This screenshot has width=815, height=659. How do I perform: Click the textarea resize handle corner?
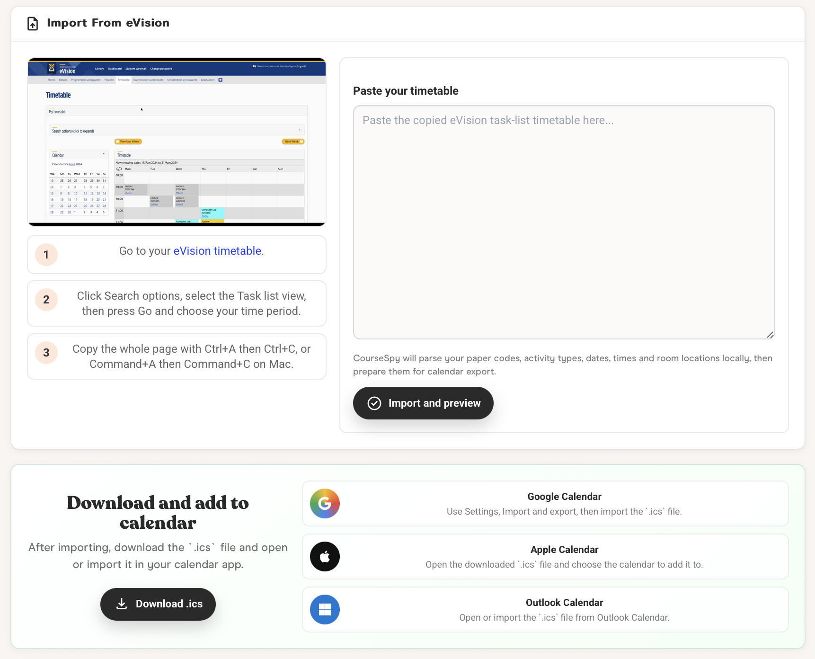770,335
